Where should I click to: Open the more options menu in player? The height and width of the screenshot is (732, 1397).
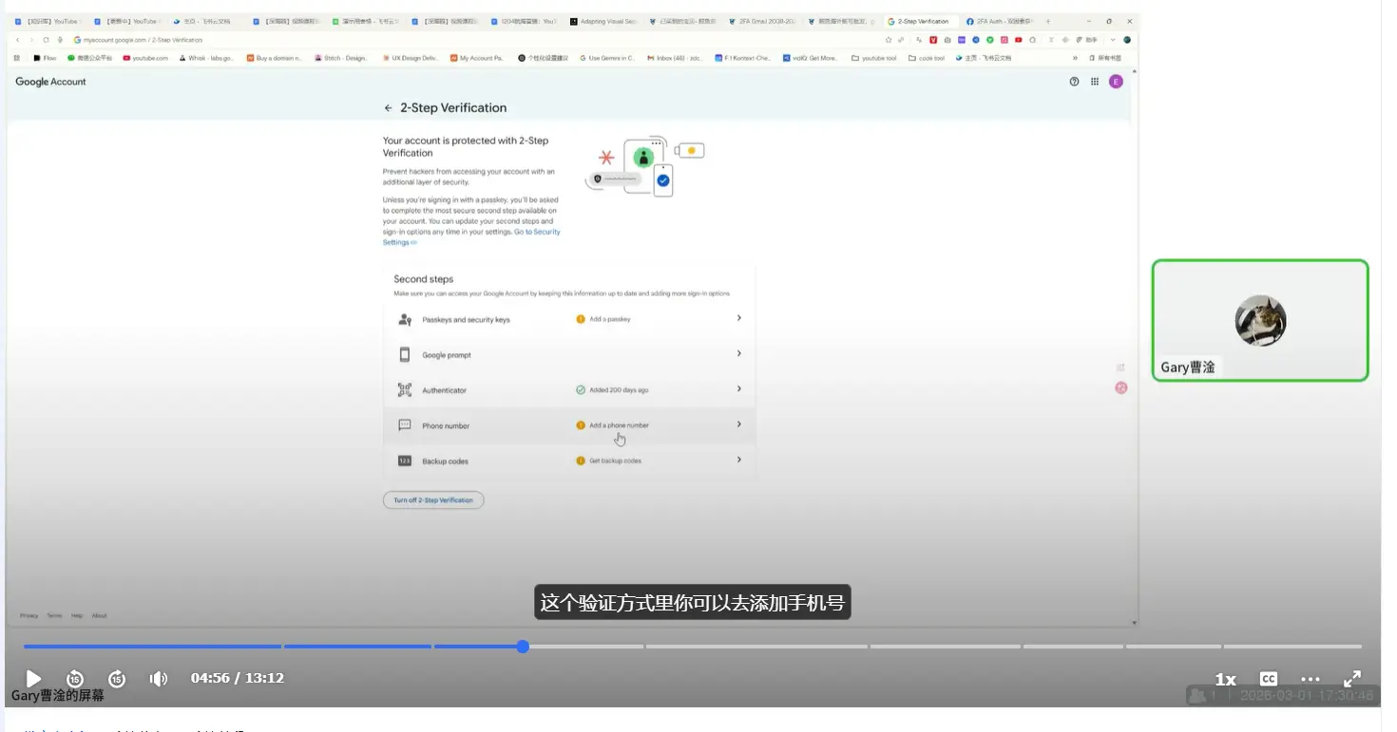(1311, 679)
